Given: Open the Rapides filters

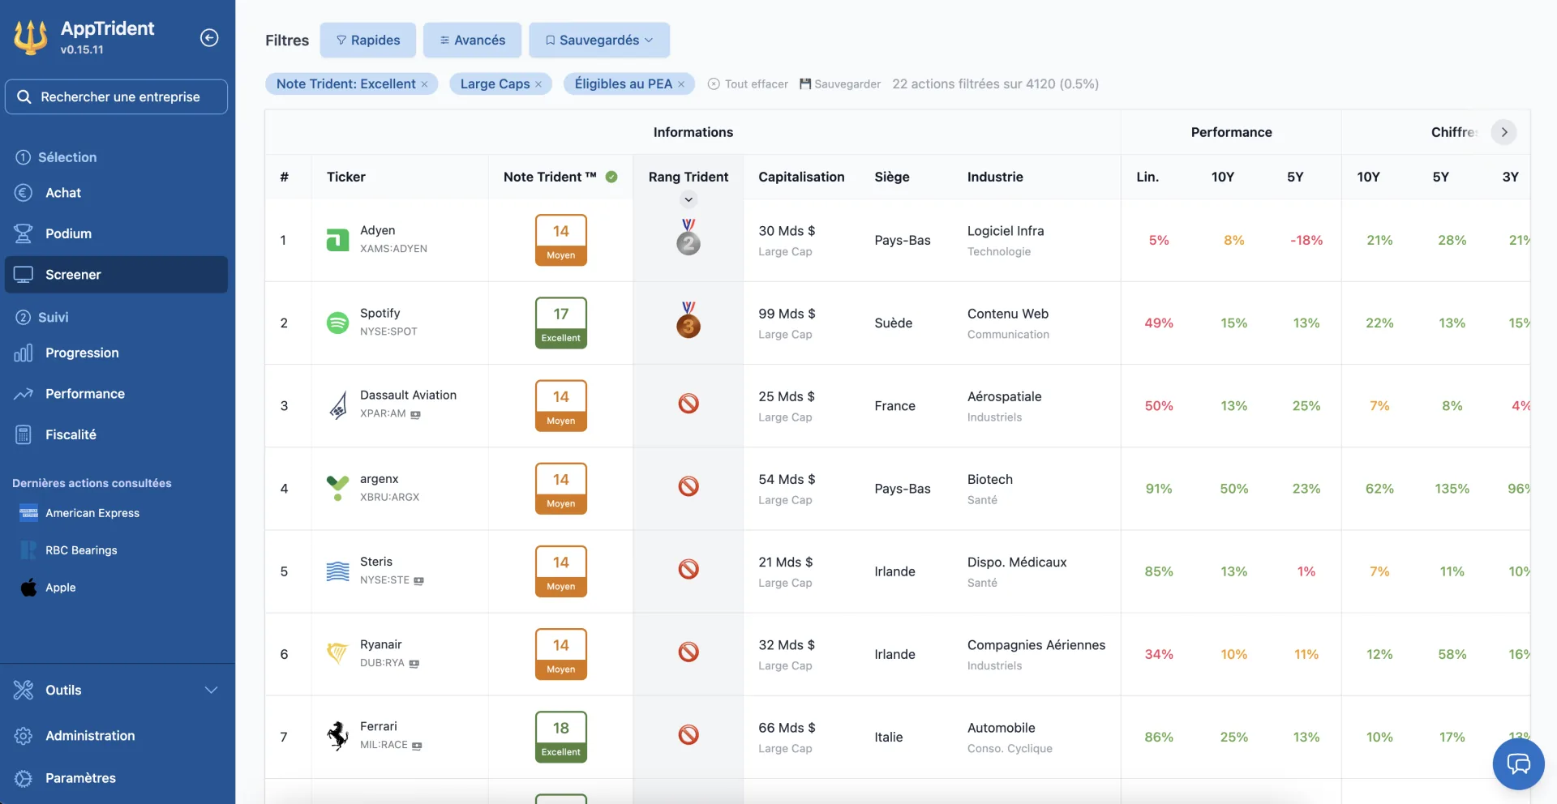Looking at the screenshot, I should [368, 40].
